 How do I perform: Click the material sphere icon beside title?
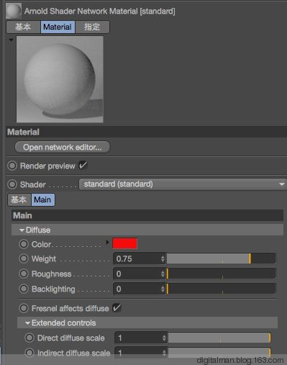pyautogui.click(x=13, y=11)
